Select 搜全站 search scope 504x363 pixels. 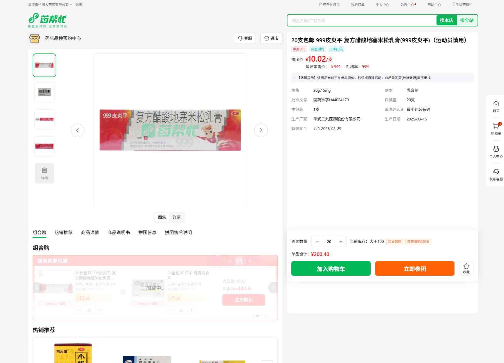467,20
